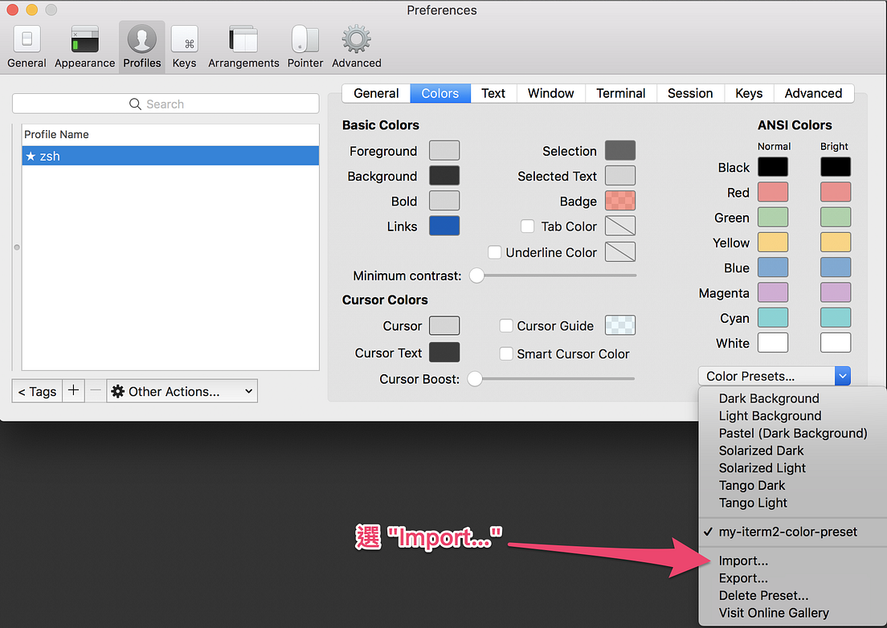Collapse the Tags panel button

click(37, 391)
